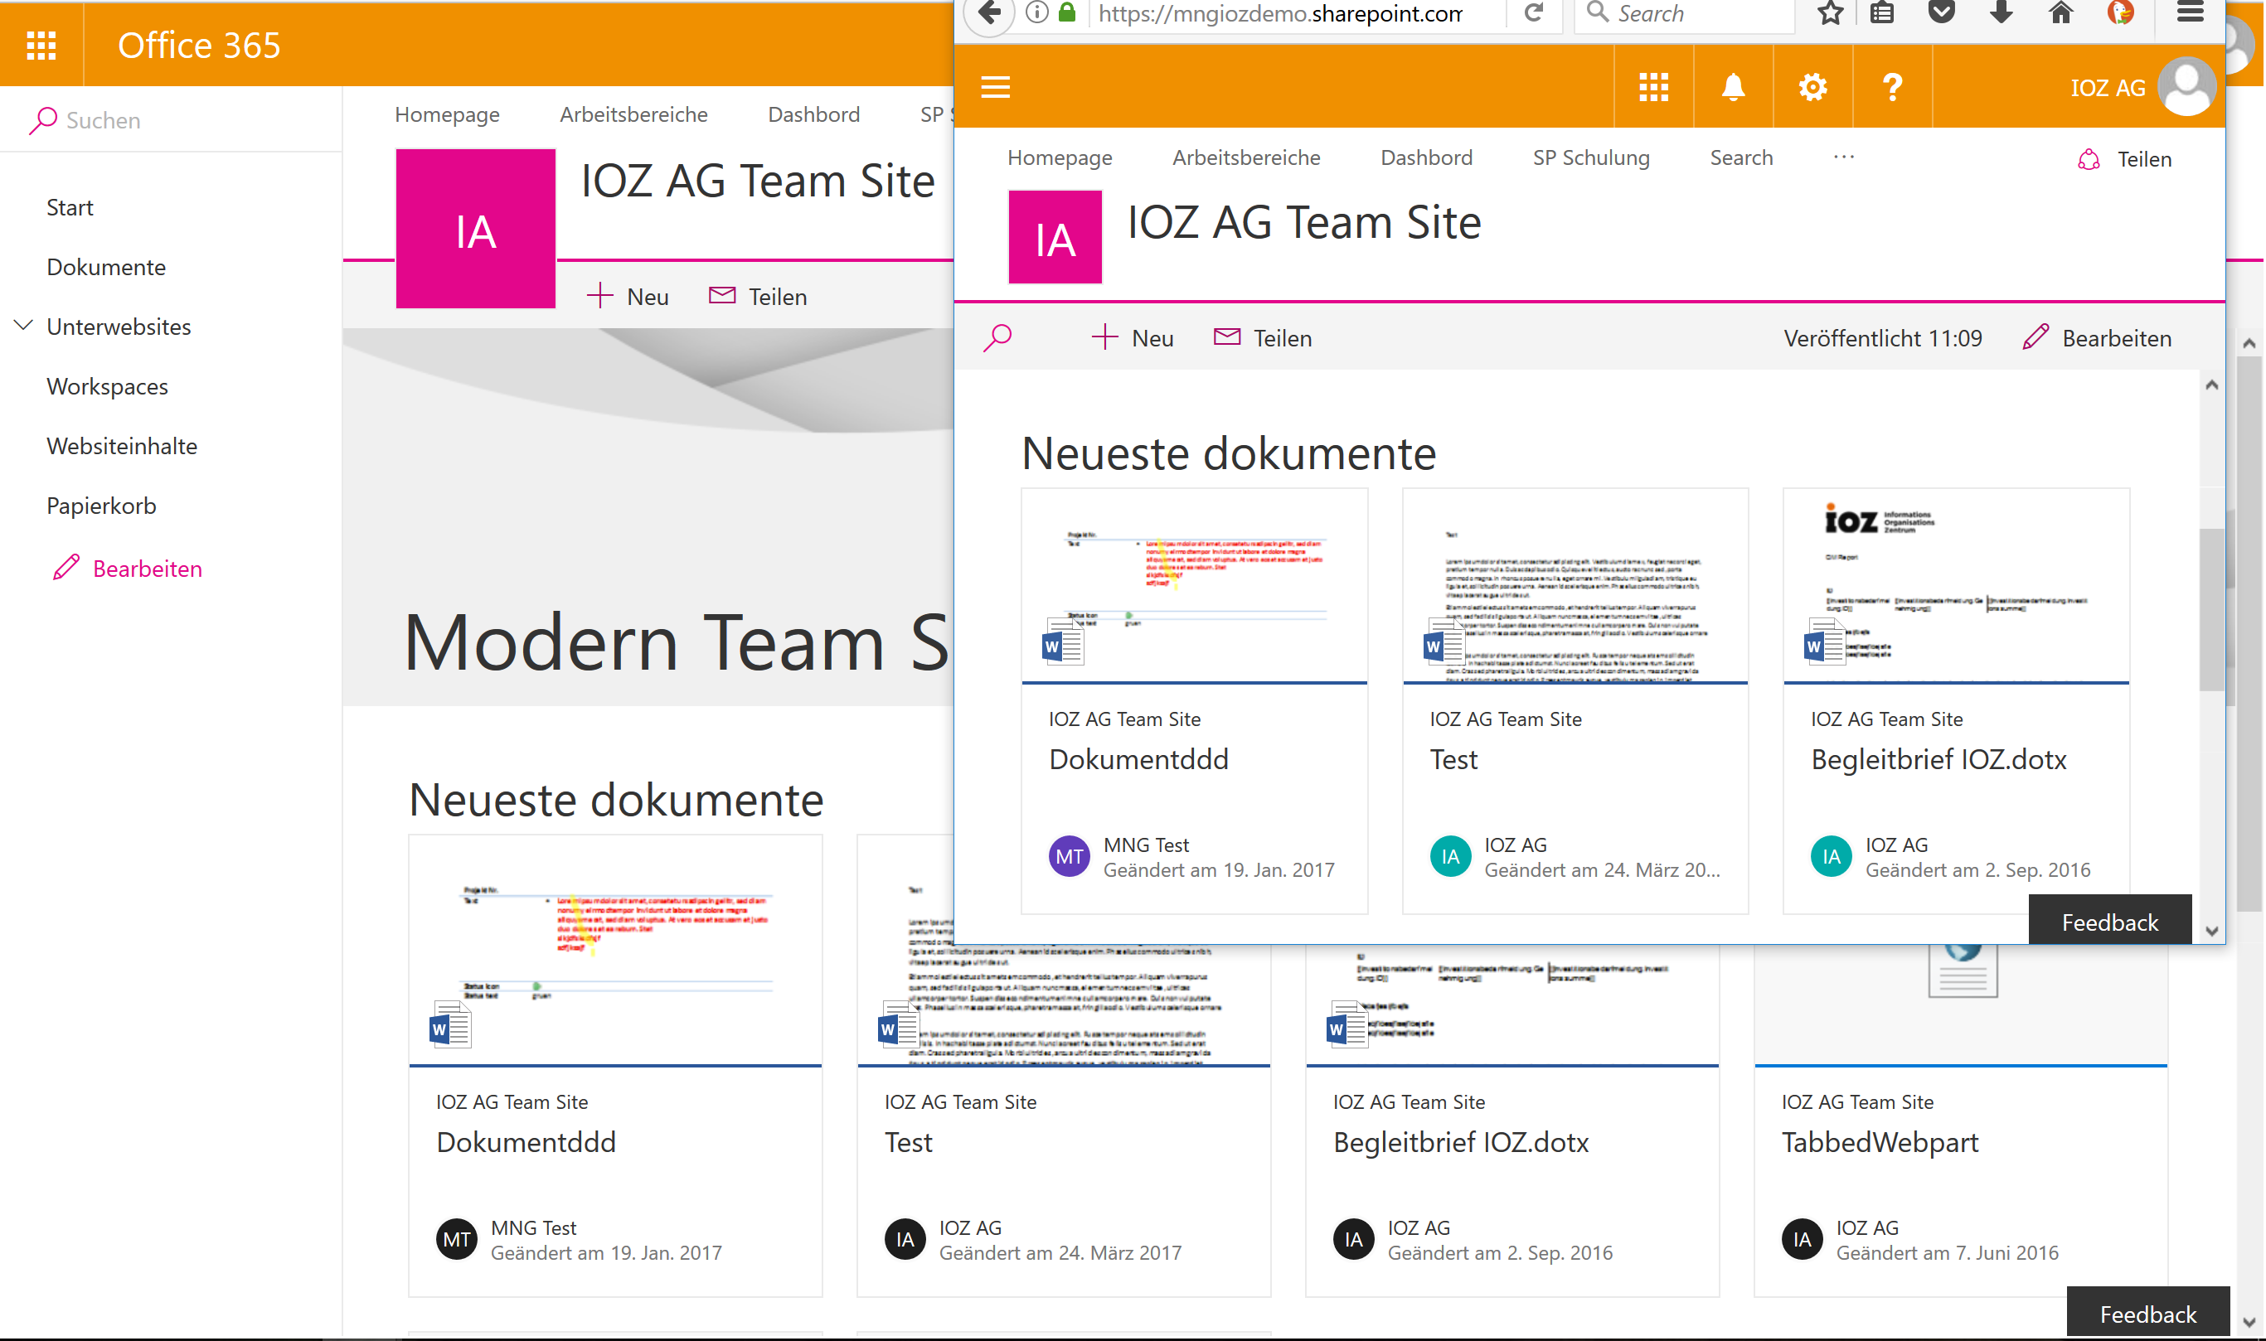Show site information via the info icon

click(x=1036, y=12)
